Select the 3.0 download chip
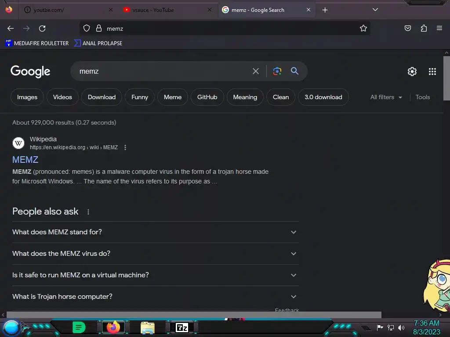The height and width of the screenshot is (337, 450). pyautogui.click(x=323, y=97)
